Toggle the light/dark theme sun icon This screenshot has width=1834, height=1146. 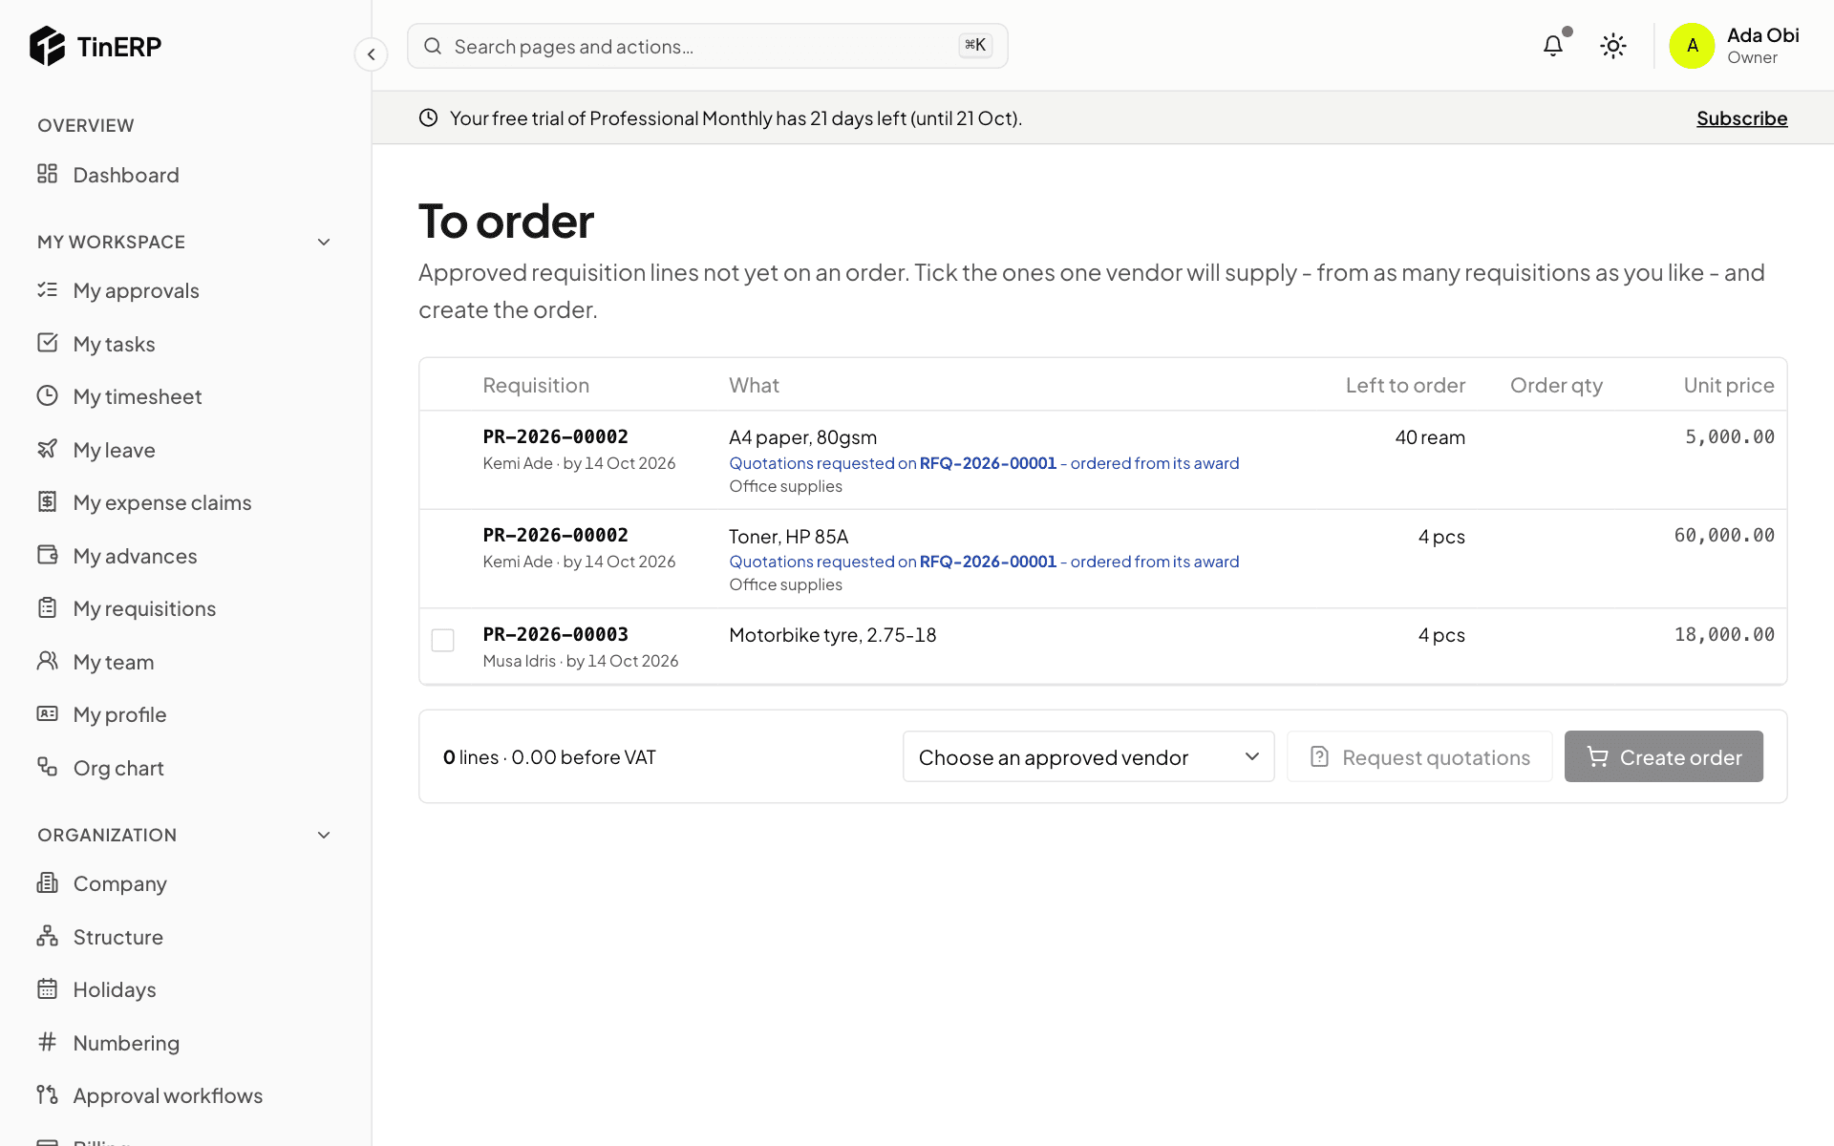tap(1613, 46)
